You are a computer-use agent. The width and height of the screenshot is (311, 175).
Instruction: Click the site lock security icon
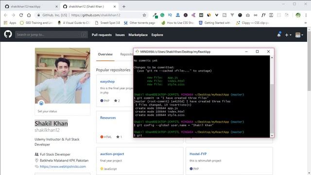tap(38, 15)
